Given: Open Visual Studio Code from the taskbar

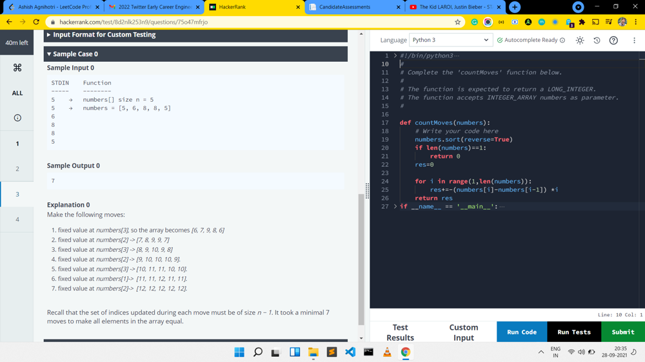Looking at the screenshot, I should coord(350,352).
